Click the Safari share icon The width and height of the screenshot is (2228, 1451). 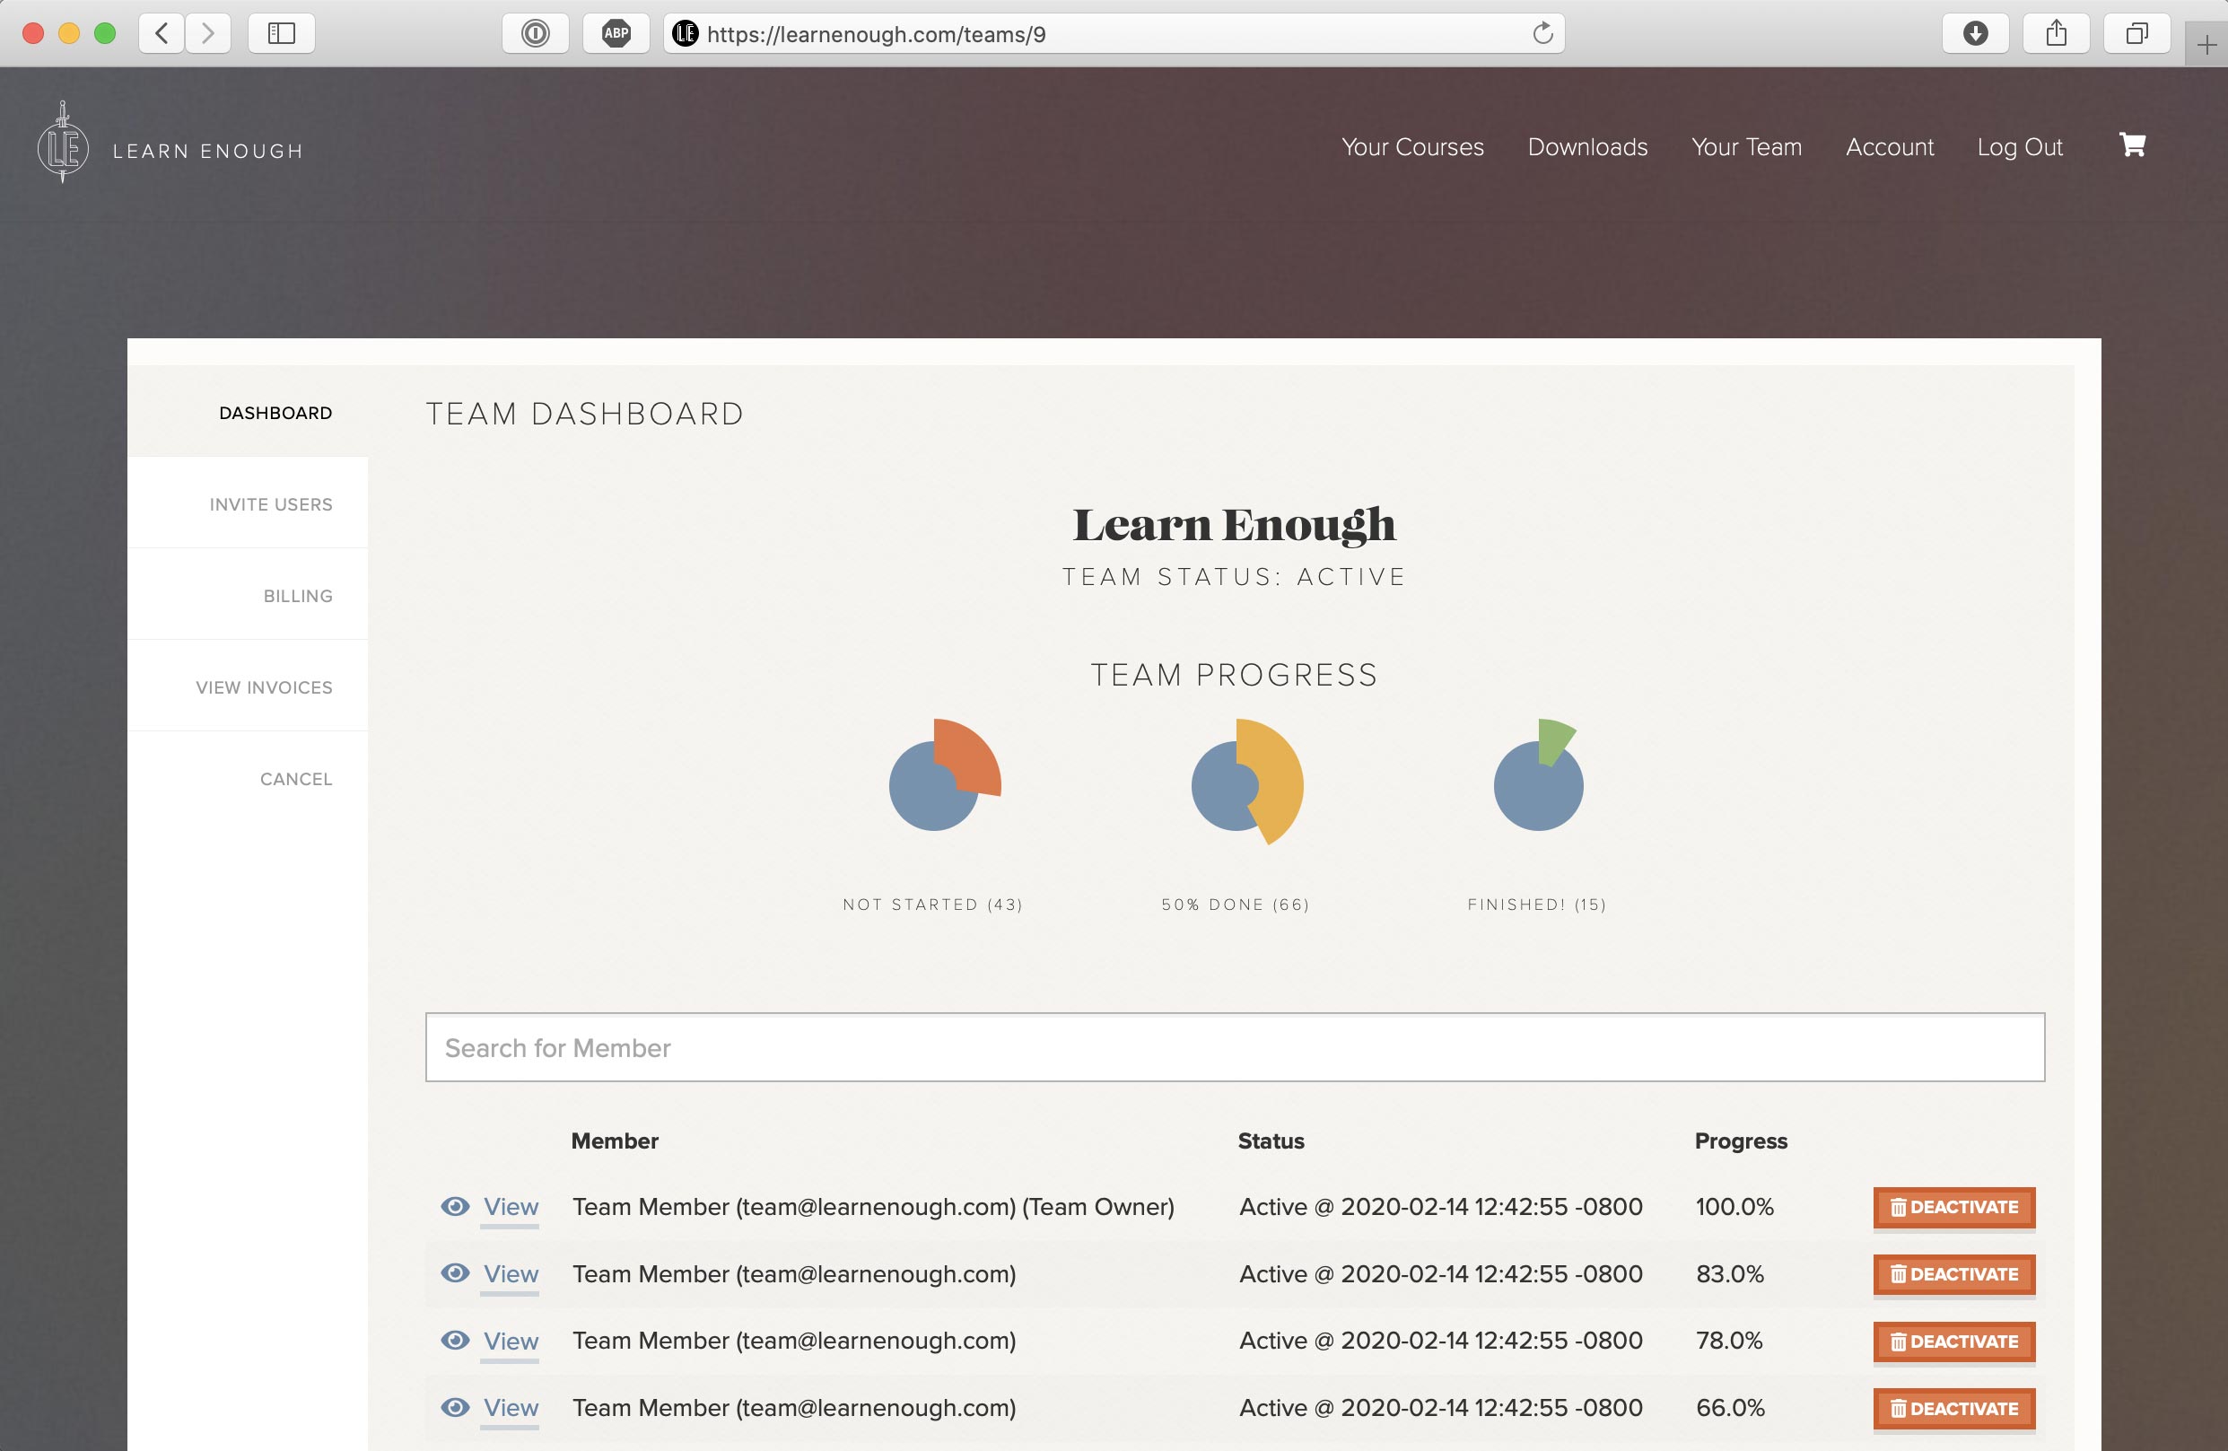click(2056, 34)
